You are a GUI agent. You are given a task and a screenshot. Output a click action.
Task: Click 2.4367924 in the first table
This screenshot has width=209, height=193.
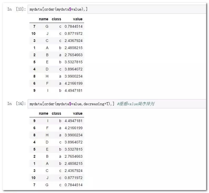(74, 41)
